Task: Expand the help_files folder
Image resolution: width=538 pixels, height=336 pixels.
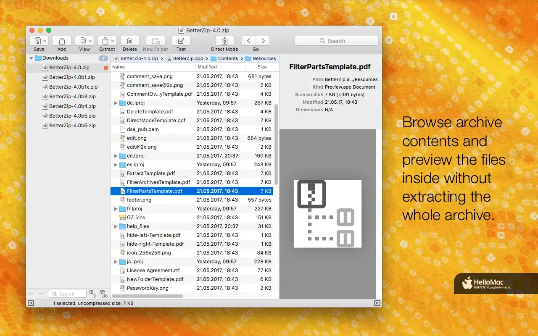Action: (x=116, y=226)
